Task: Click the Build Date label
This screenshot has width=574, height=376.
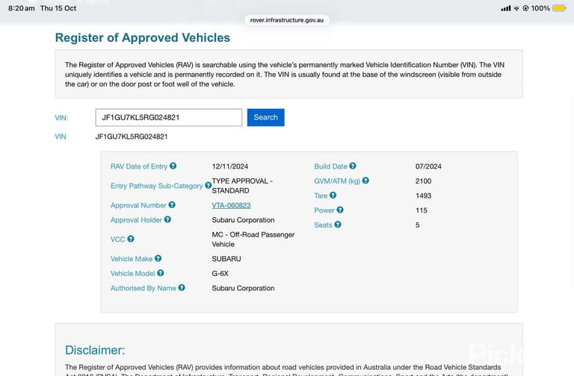Action: point(330,166)
